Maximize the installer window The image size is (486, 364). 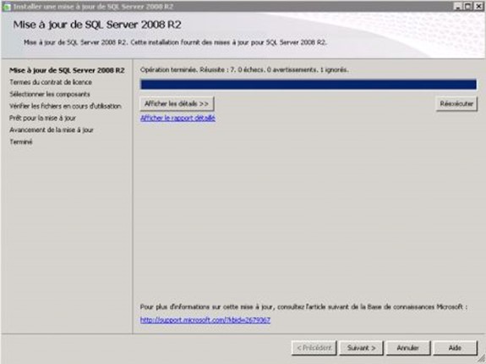point(468,6)
